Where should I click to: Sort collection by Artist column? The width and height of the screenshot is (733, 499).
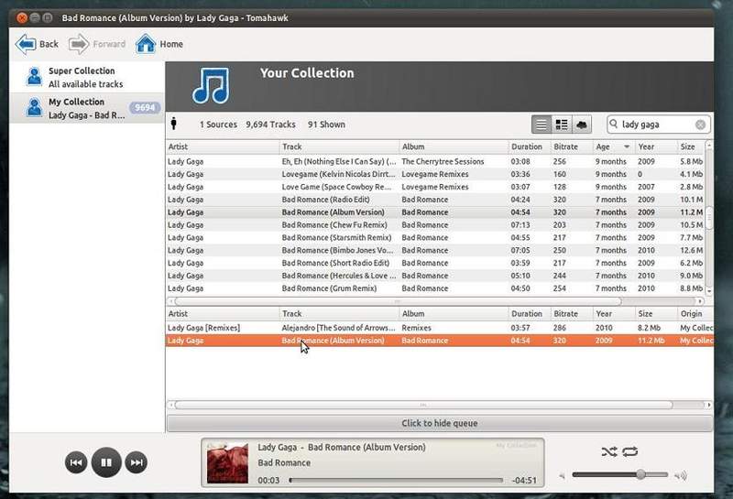coord(223,146)
